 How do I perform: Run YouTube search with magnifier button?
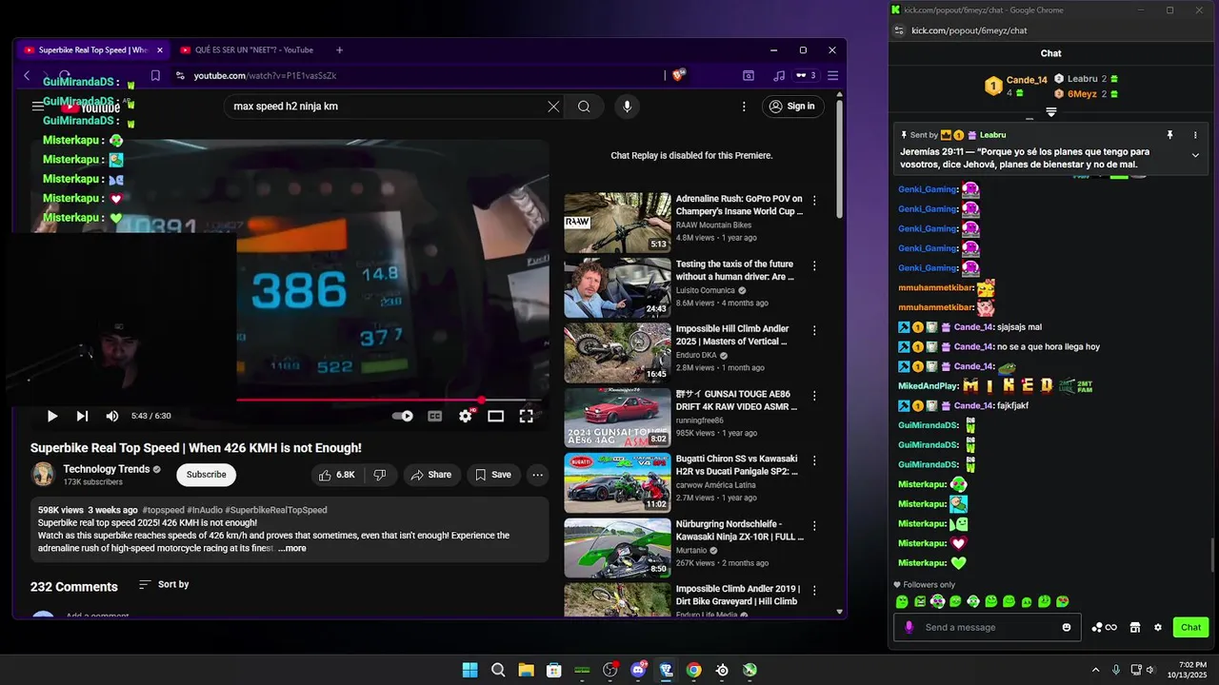[584, 107]
